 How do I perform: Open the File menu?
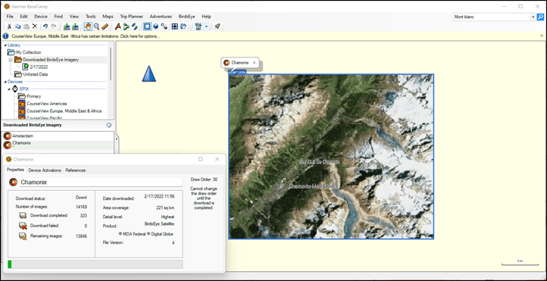pyautogui.click(x=10, y=17)
